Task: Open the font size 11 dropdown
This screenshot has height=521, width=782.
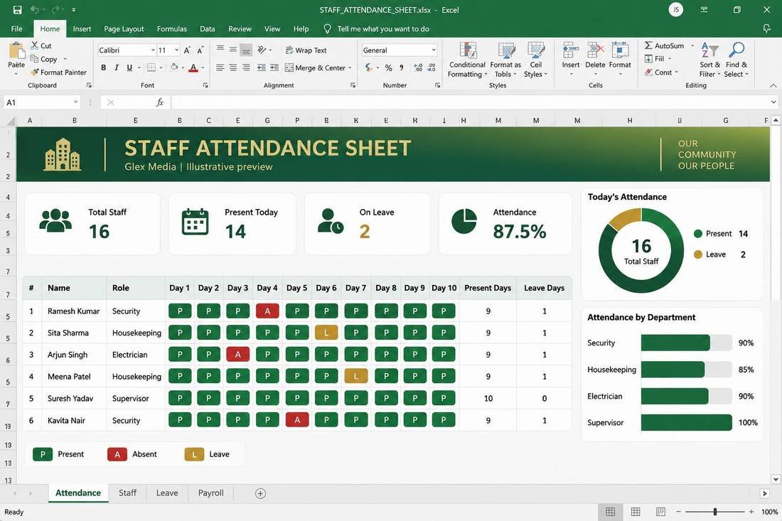Action: click(176, 50)
